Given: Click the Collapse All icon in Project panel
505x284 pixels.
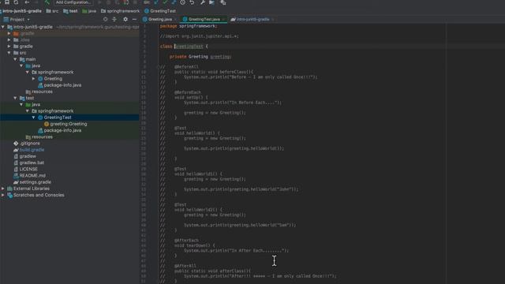Looking at the screenshot, I should [114, 19].
